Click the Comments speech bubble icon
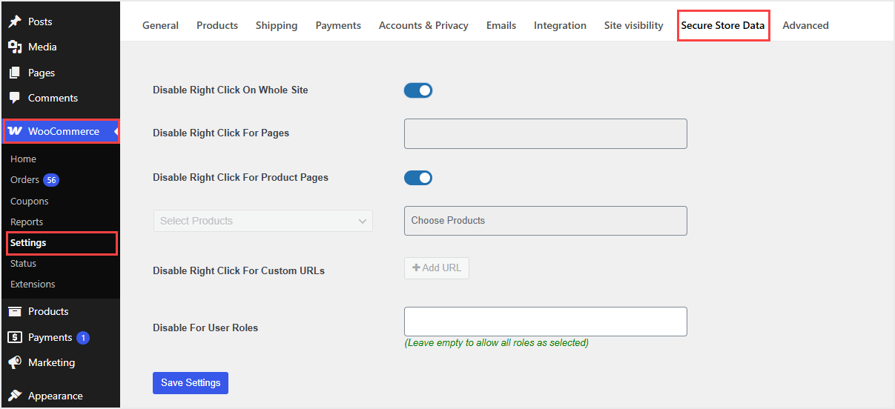The width and height of the screenshot is (895, 409). pos(15,98)
